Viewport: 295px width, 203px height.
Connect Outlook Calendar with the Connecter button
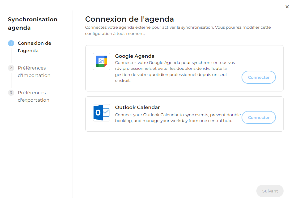[x=259, y=117]
